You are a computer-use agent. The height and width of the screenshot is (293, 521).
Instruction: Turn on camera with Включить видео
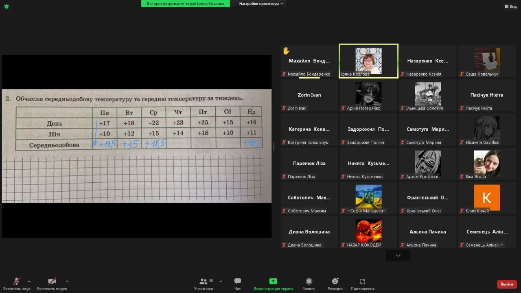point(52,282)
